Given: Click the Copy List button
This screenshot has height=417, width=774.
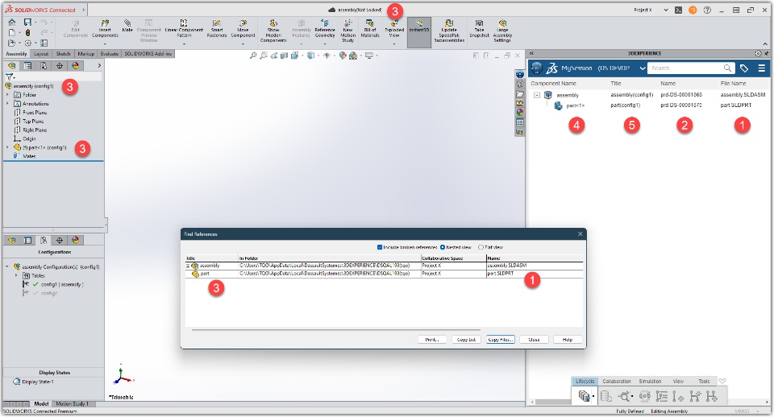Looking at the screenshot, I should point(466,340).
